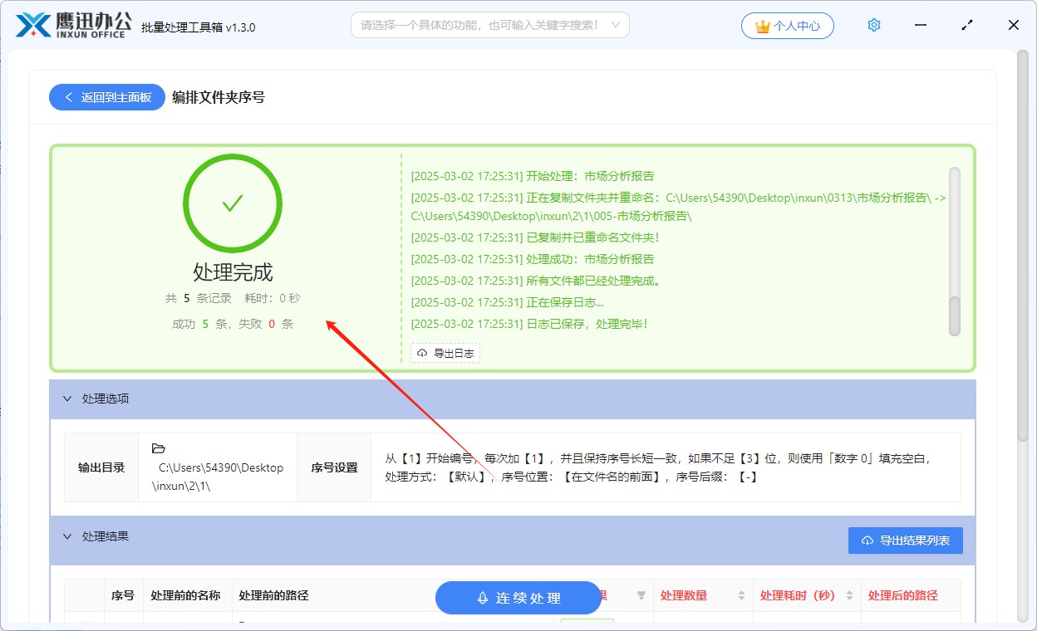Viewport: 1037px width, 631px height.
Task: Click the 成功 5 条 summary text
Action: (200, 324)
